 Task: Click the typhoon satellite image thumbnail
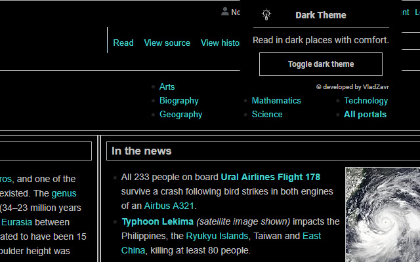(x=383, y=215)
